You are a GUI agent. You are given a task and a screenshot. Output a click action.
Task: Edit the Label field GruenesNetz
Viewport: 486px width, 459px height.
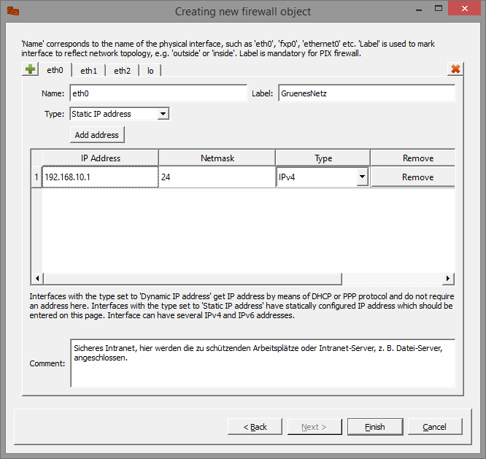(366, 93)
